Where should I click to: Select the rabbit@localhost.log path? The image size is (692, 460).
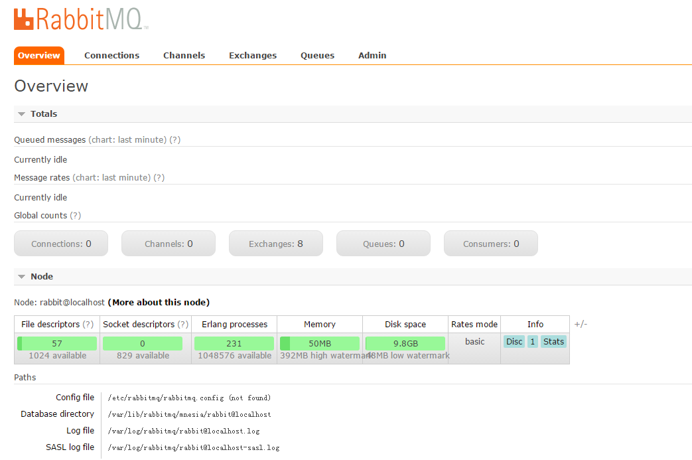184,431
